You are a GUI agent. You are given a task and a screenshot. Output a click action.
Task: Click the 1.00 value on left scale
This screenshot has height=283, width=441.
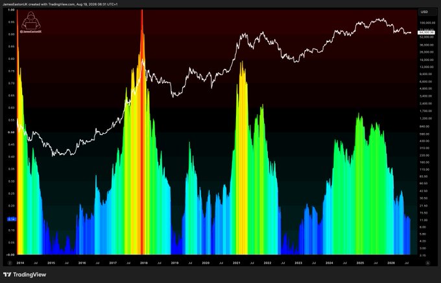[x=11, y=10]
